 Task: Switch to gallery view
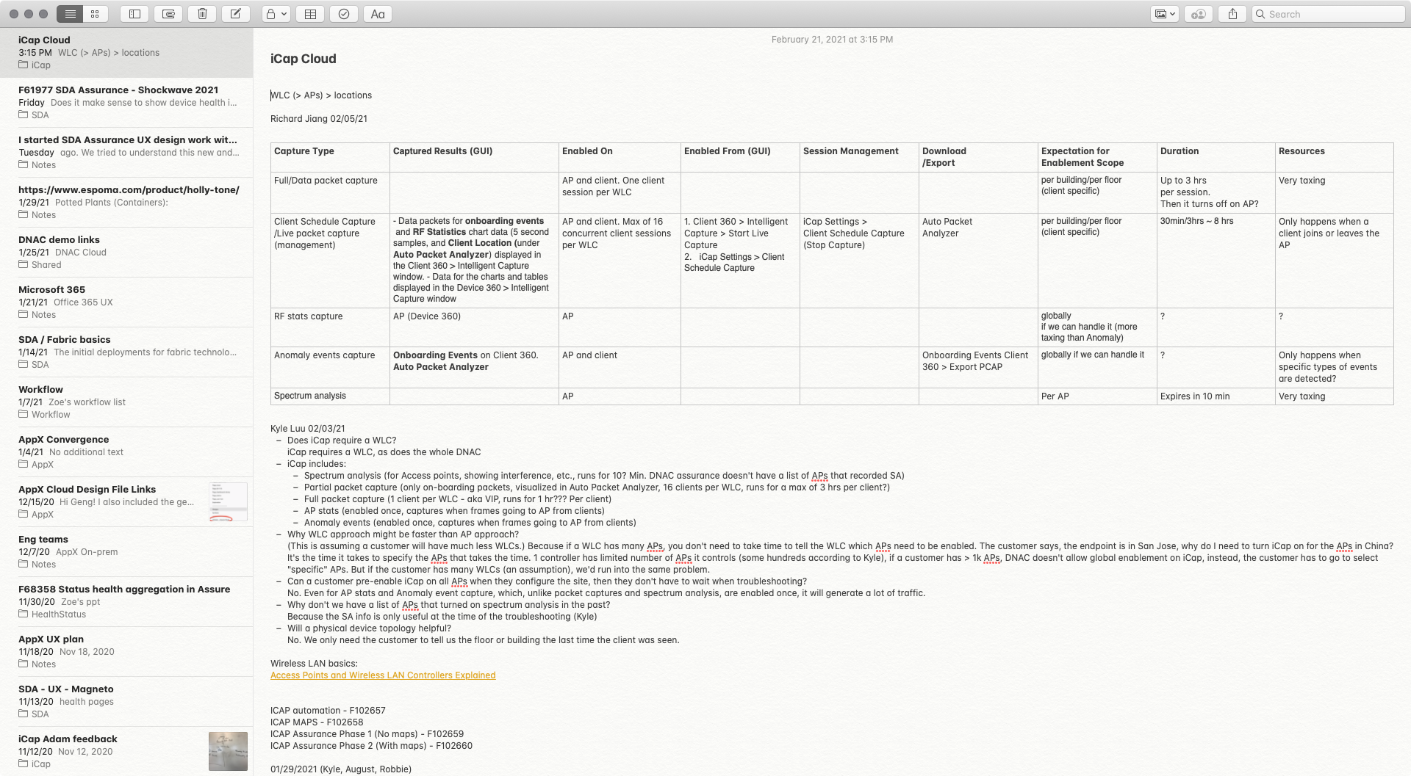point(95,14)
